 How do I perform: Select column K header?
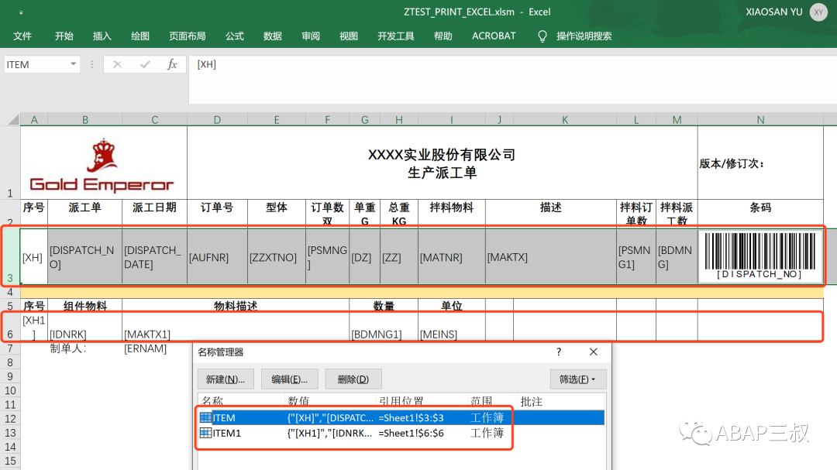tap(565, 120)
